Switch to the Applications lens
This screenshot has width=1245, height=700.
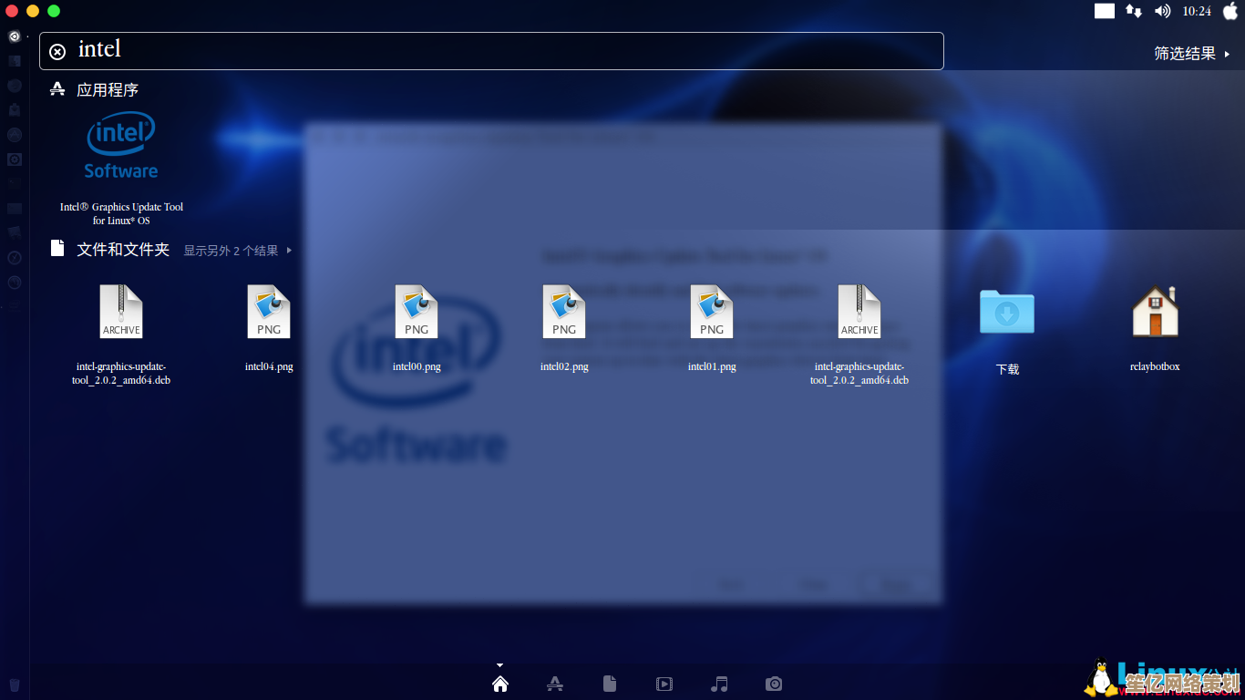(x=555, y=684)
